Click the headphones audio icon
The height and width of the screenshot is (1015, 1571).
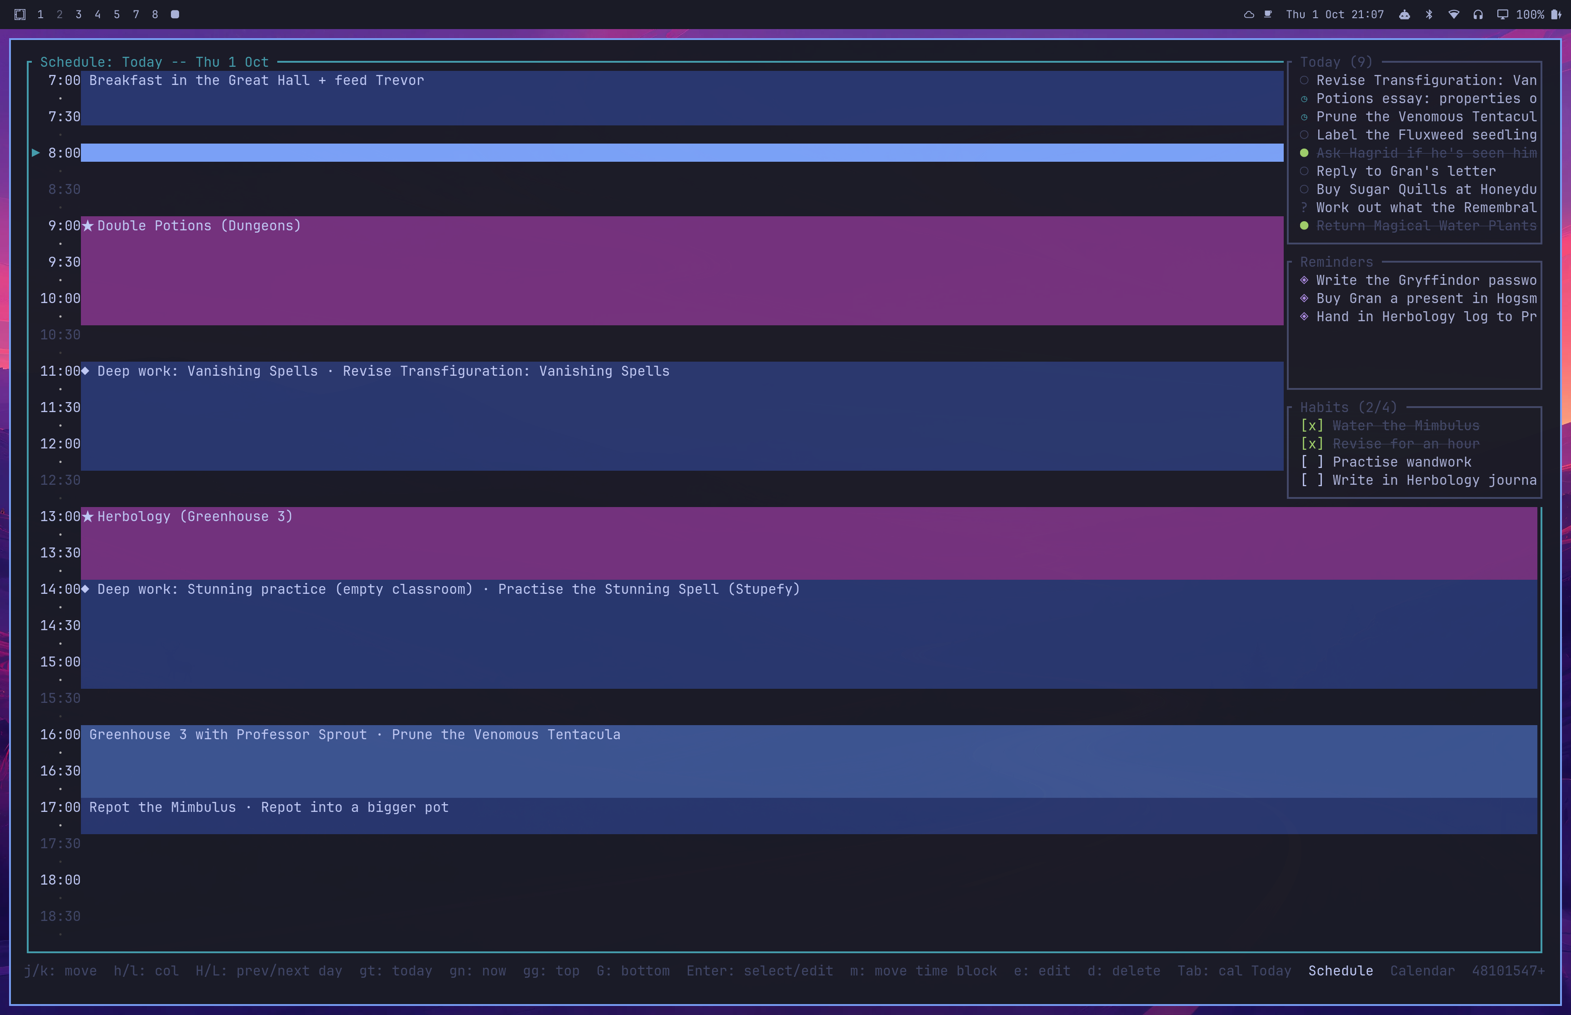point(1478,15)
